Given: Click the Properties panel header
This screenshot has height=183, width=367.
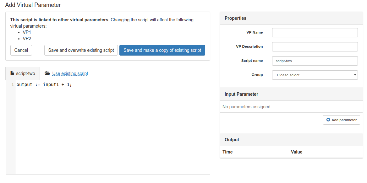Looking at the screenshot, I should (x=235, y=18).
